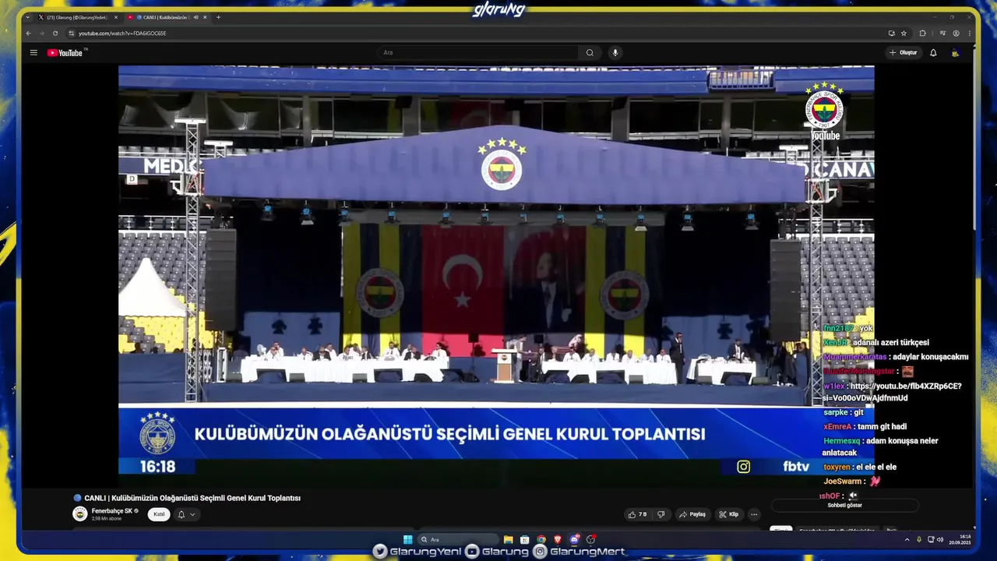Switch to the Glarung X (Twitter) tab

(x=76, y=17)
